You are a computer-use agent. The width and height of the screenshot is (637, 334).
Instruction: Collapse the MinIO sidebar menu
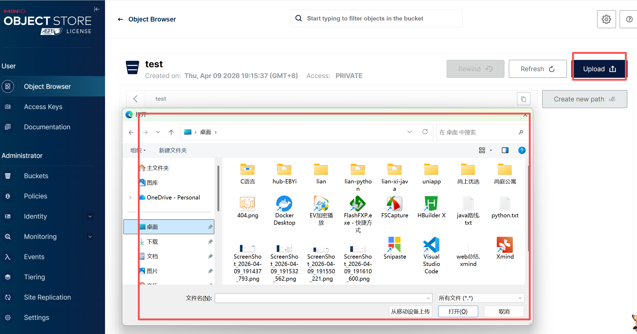97,9
